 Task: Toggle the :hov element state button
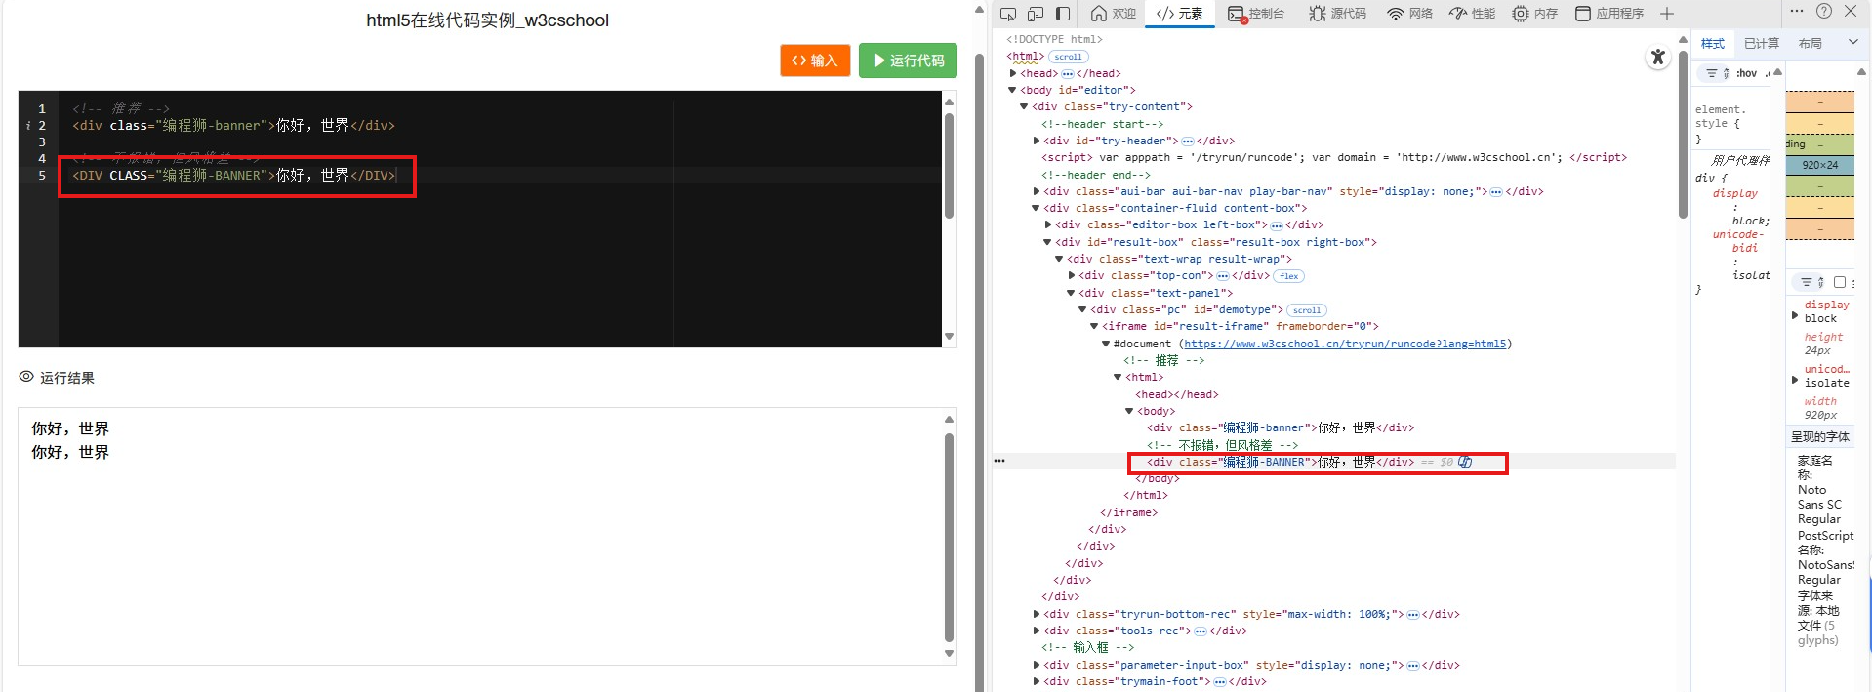[x=1746, y=73]
